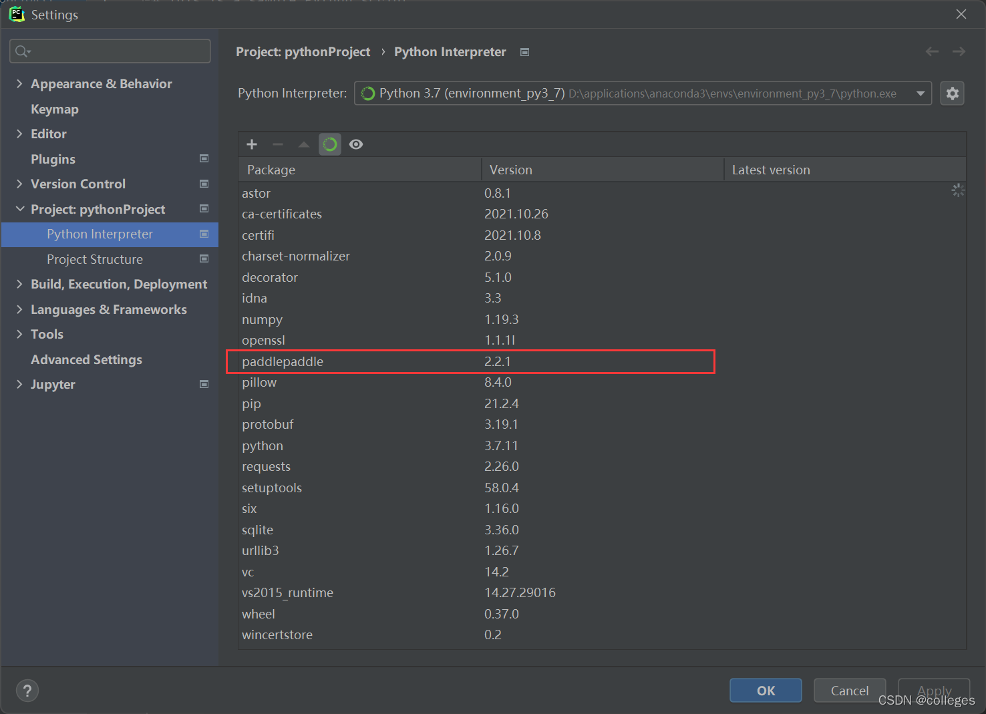Click the OK button
The height and width of the screenshot is (714, 986).
pyautogui.click(x=766, y=691)
